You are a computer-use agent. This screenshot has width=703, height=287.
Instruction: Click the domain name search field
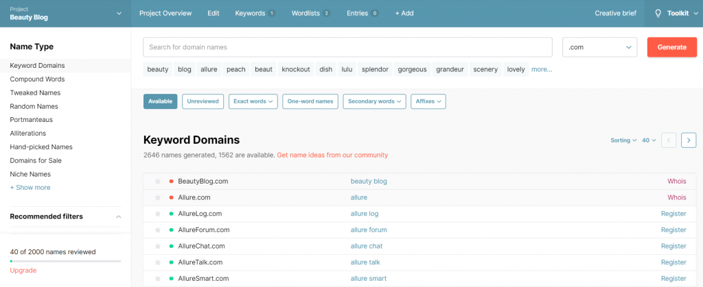point(347,47)
